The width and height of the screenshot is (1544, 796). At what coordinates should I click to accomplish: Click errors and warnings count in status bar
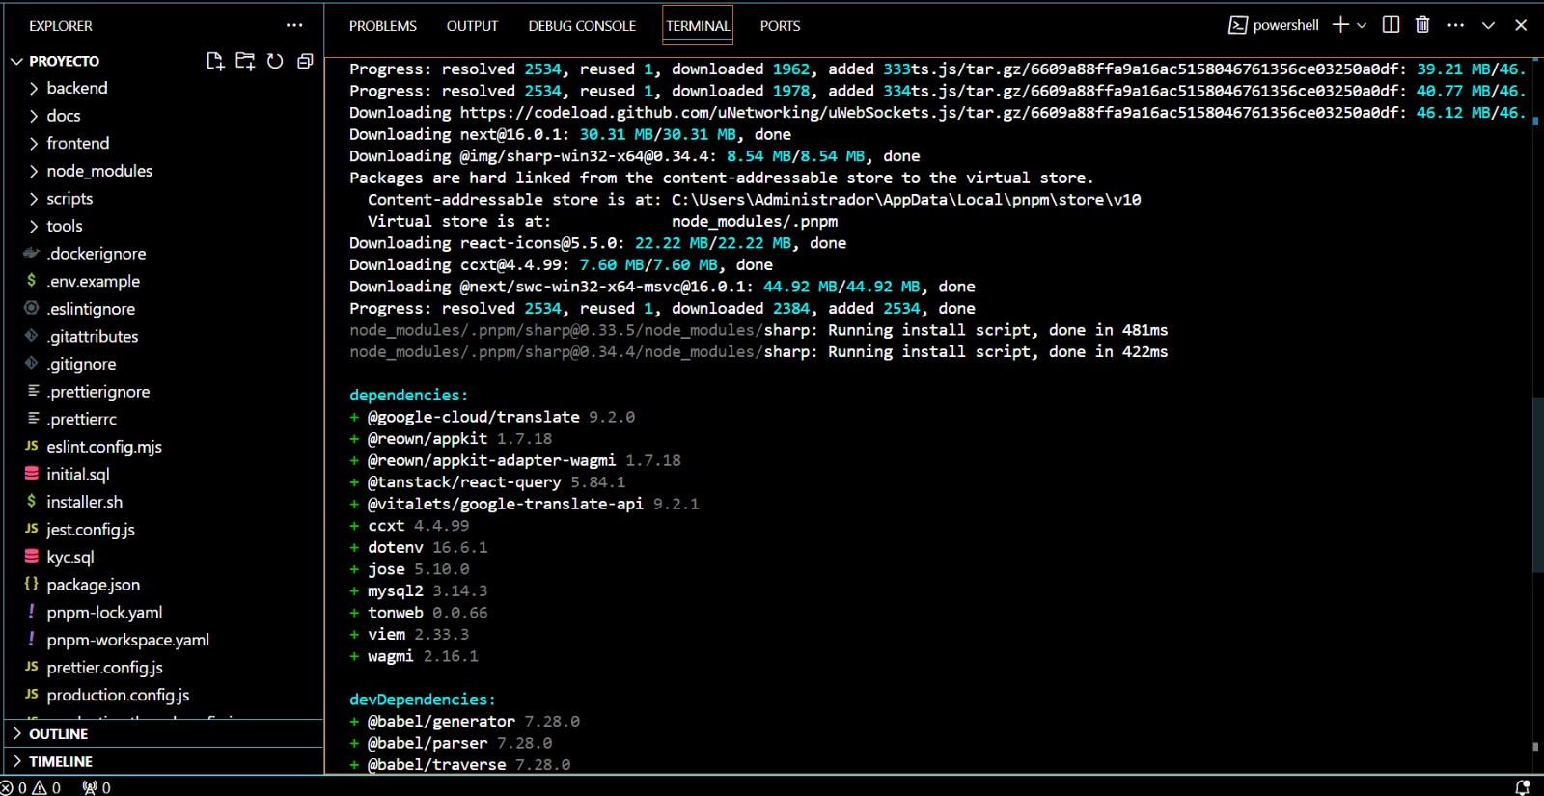click(31, 787)
